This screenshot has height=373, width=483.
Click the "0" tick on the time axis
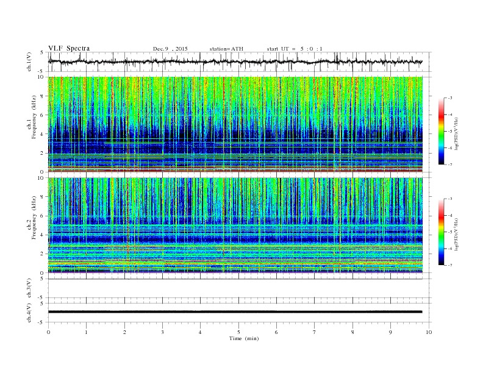point(48,332)
